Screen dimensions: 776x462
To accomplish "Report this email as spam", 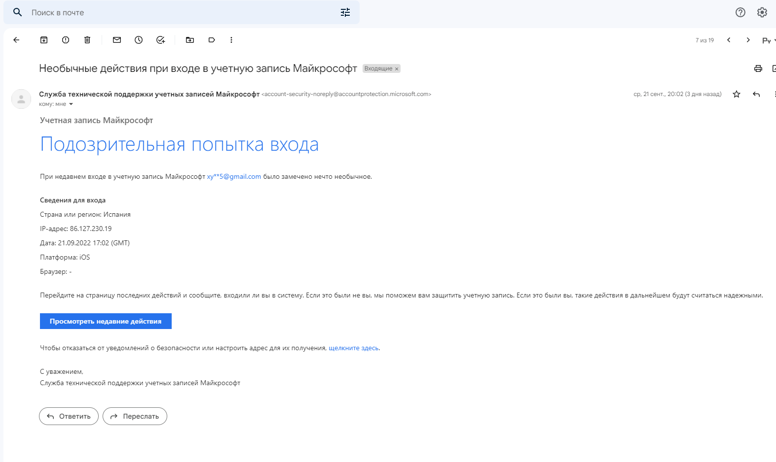I will (x=66, y=40).
